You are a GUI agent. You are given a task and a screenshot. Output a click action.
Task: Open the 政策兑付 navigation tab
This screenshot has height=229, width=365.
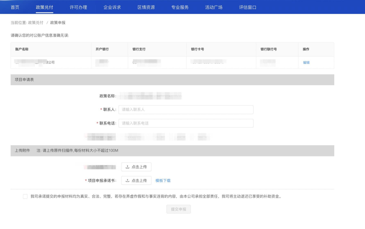pos(45,7)
